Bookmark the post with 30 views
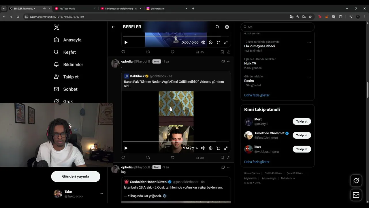The image size is (369, 208). 222,158
